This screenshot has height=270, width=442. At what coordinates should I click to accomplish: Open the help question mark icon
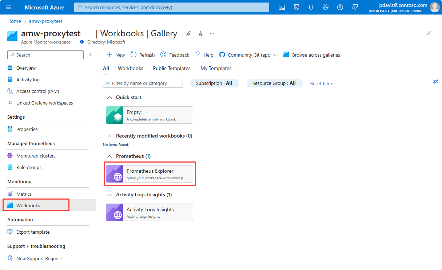340,7
